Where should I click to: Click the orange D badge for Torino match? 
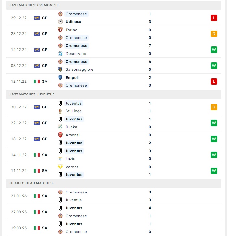(x=214, y=34)
